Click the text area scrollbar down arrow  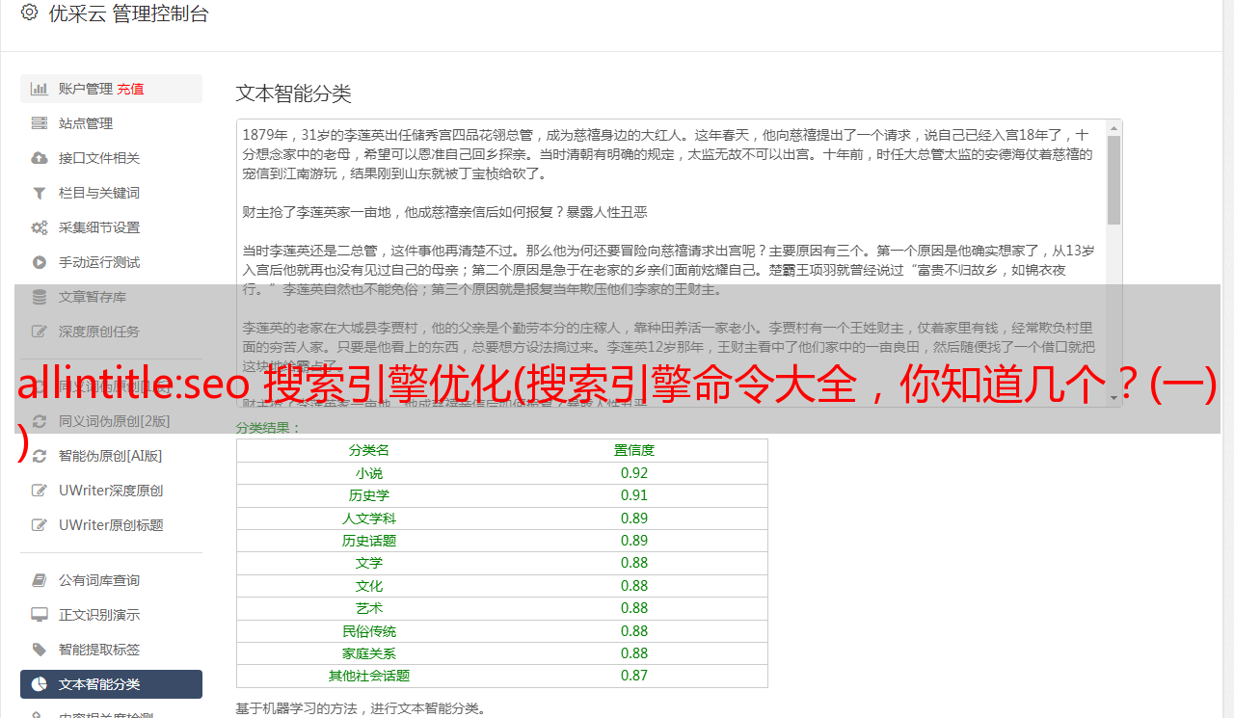coord(1113,399)
